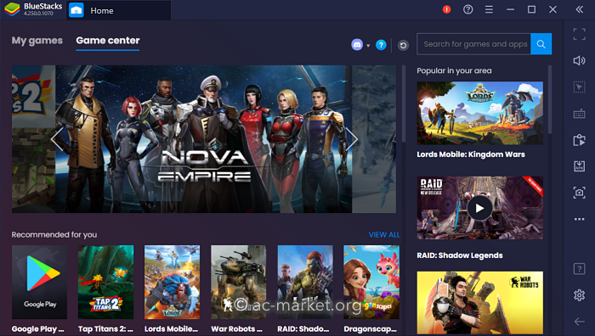Open the hamburger menu in title bar
Screen dimensions: 595x336
489,9
